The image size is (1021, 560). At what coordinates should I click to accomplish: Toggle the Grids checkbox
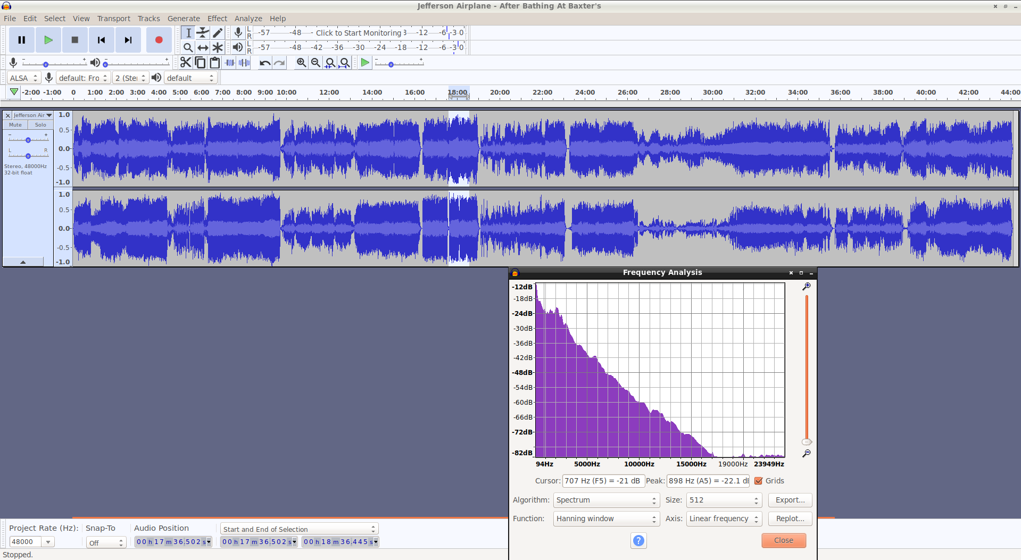pyautogui.click(x=759, y=481)
